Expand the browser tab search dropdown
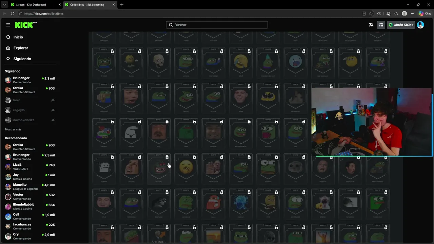Viewport: 434px width, 244px height. 4,5
